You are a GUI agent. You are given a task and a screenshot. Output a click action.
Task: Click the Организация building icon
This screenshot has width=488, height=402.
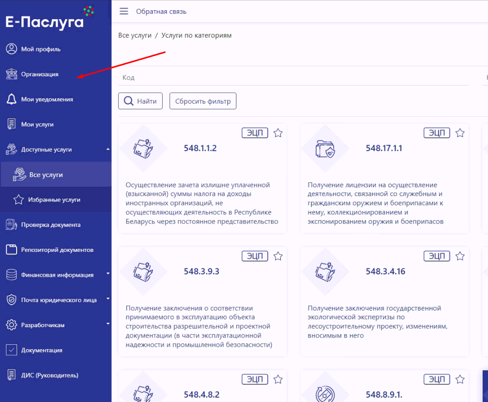(11, 74)
